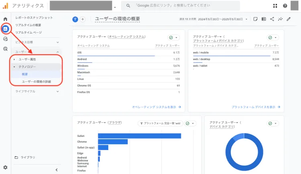Viewport: 301px width, 174px height.
Task: Click the ユーザーの環境の概要 report title
Action: coord(117,19)
